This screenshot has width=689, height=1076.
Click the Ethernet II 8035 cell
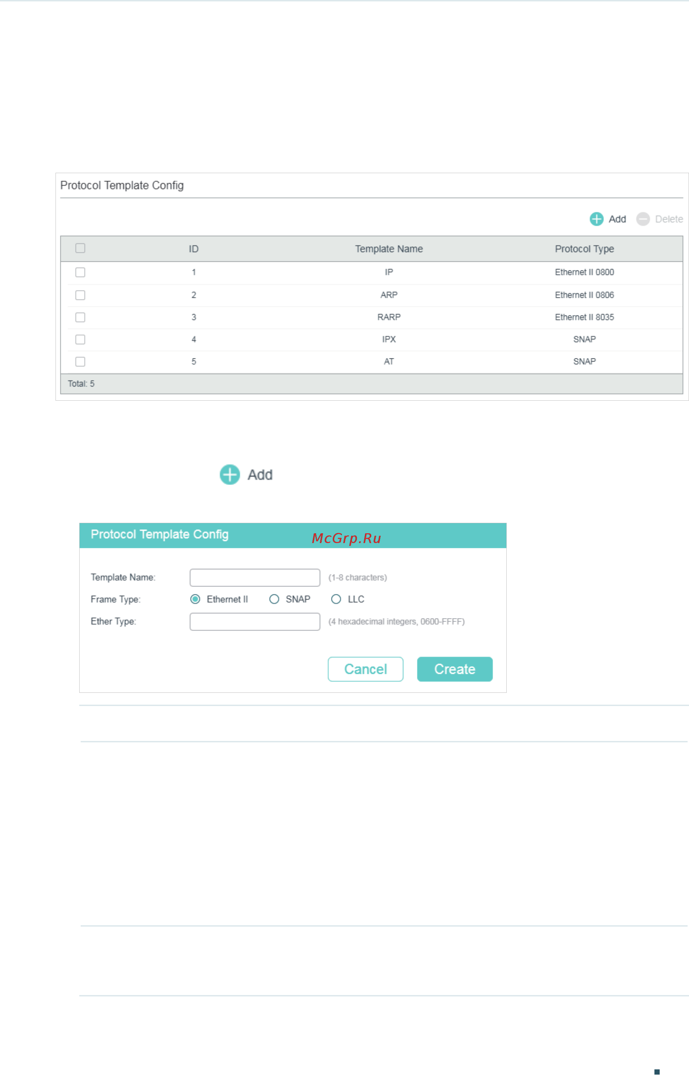point(585,317)
